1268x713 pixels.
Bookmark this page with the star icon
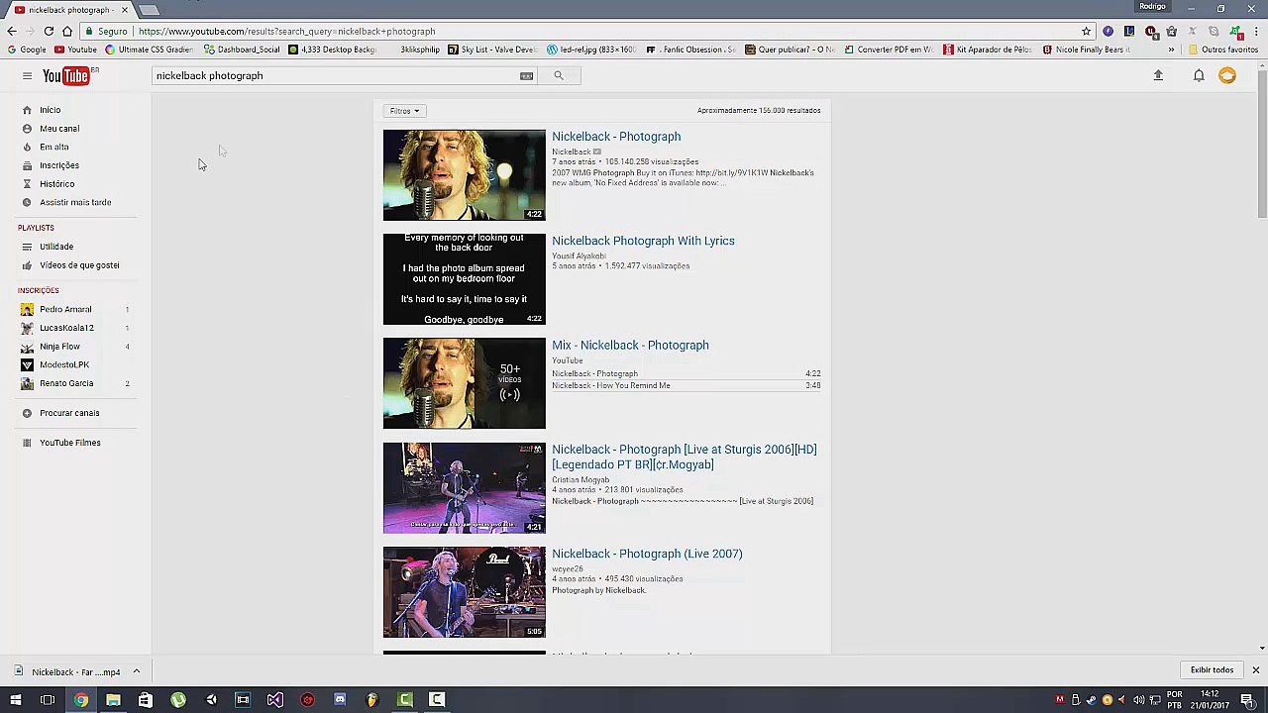coord(1086,31)
